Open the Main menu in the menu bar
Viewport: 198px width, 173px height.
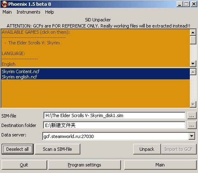coord(7,12)
